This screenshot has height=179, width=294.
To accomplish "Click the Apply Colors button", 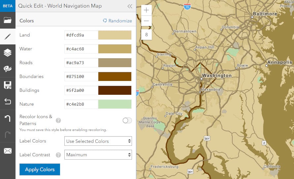I will pyautogui.click(x=40, y=169).
